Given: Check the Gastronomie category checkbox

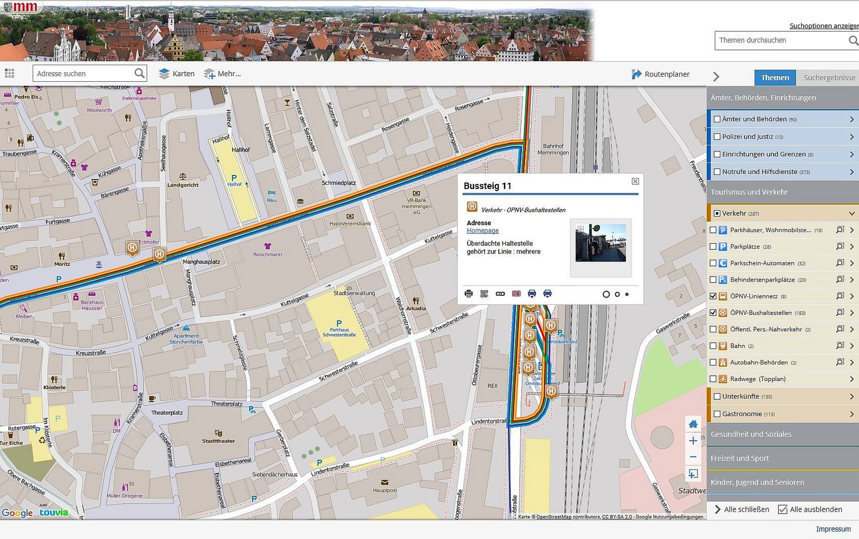Looking at the screenshot, I should [x=717, y=414].
